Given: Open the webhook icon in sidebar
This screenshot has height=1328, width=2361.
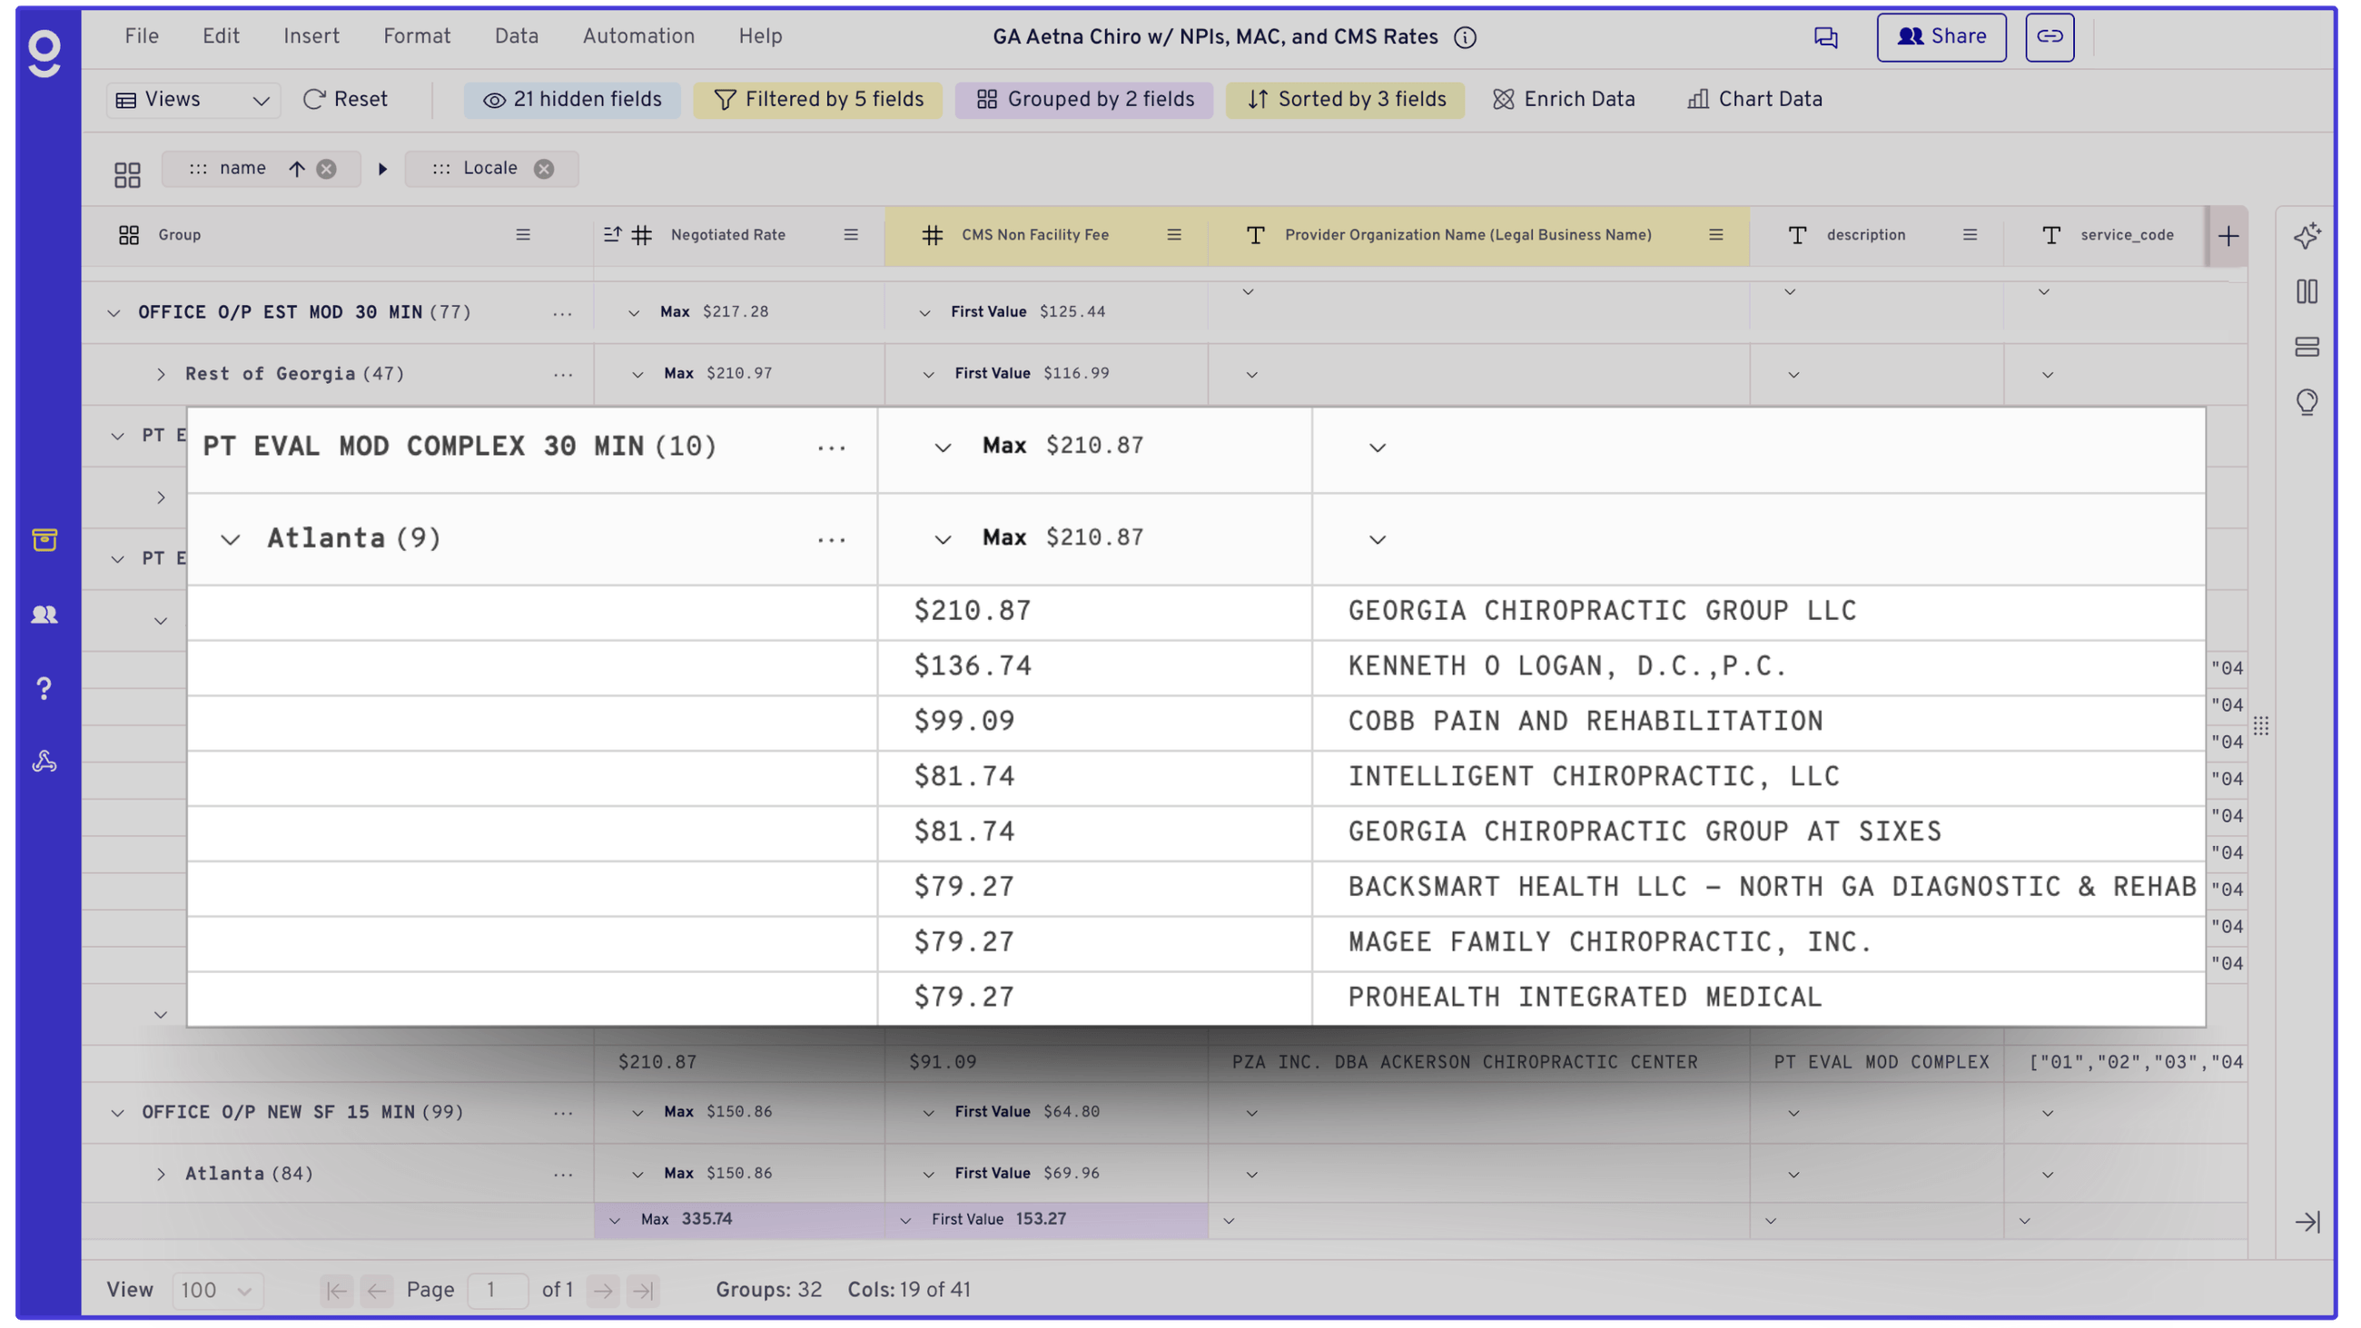Looking at the screenshot, I should point(44,762).
